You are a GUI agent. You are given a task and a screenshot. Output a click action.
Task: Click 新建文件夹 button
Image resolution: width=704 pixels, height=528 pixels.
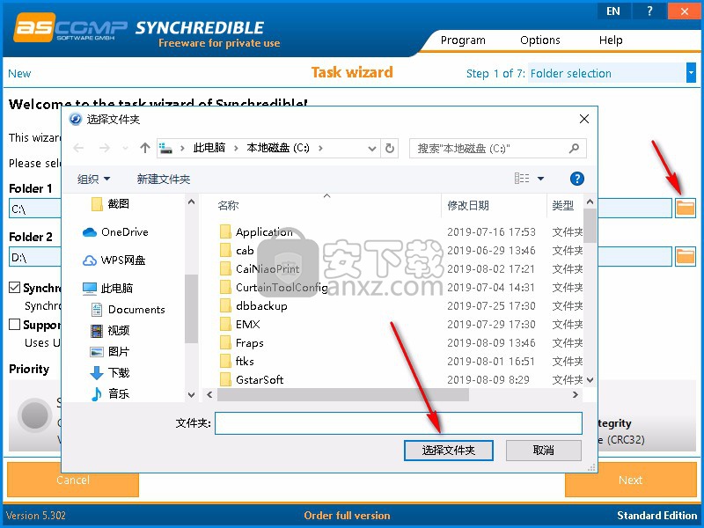coord(164,180)
